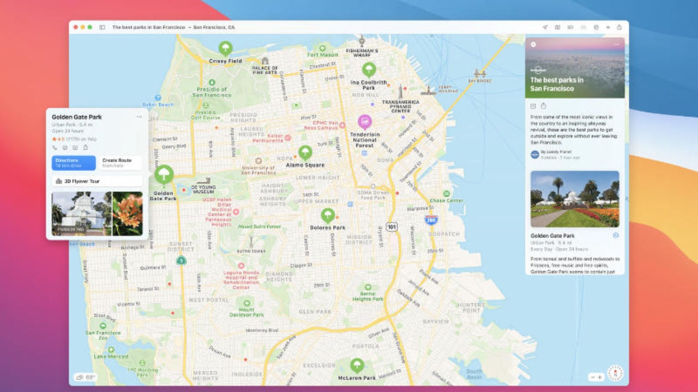The height and width of the screenshot is (392, 698).
Task: Click the phone icon in place card
Action: click(55, 148)
